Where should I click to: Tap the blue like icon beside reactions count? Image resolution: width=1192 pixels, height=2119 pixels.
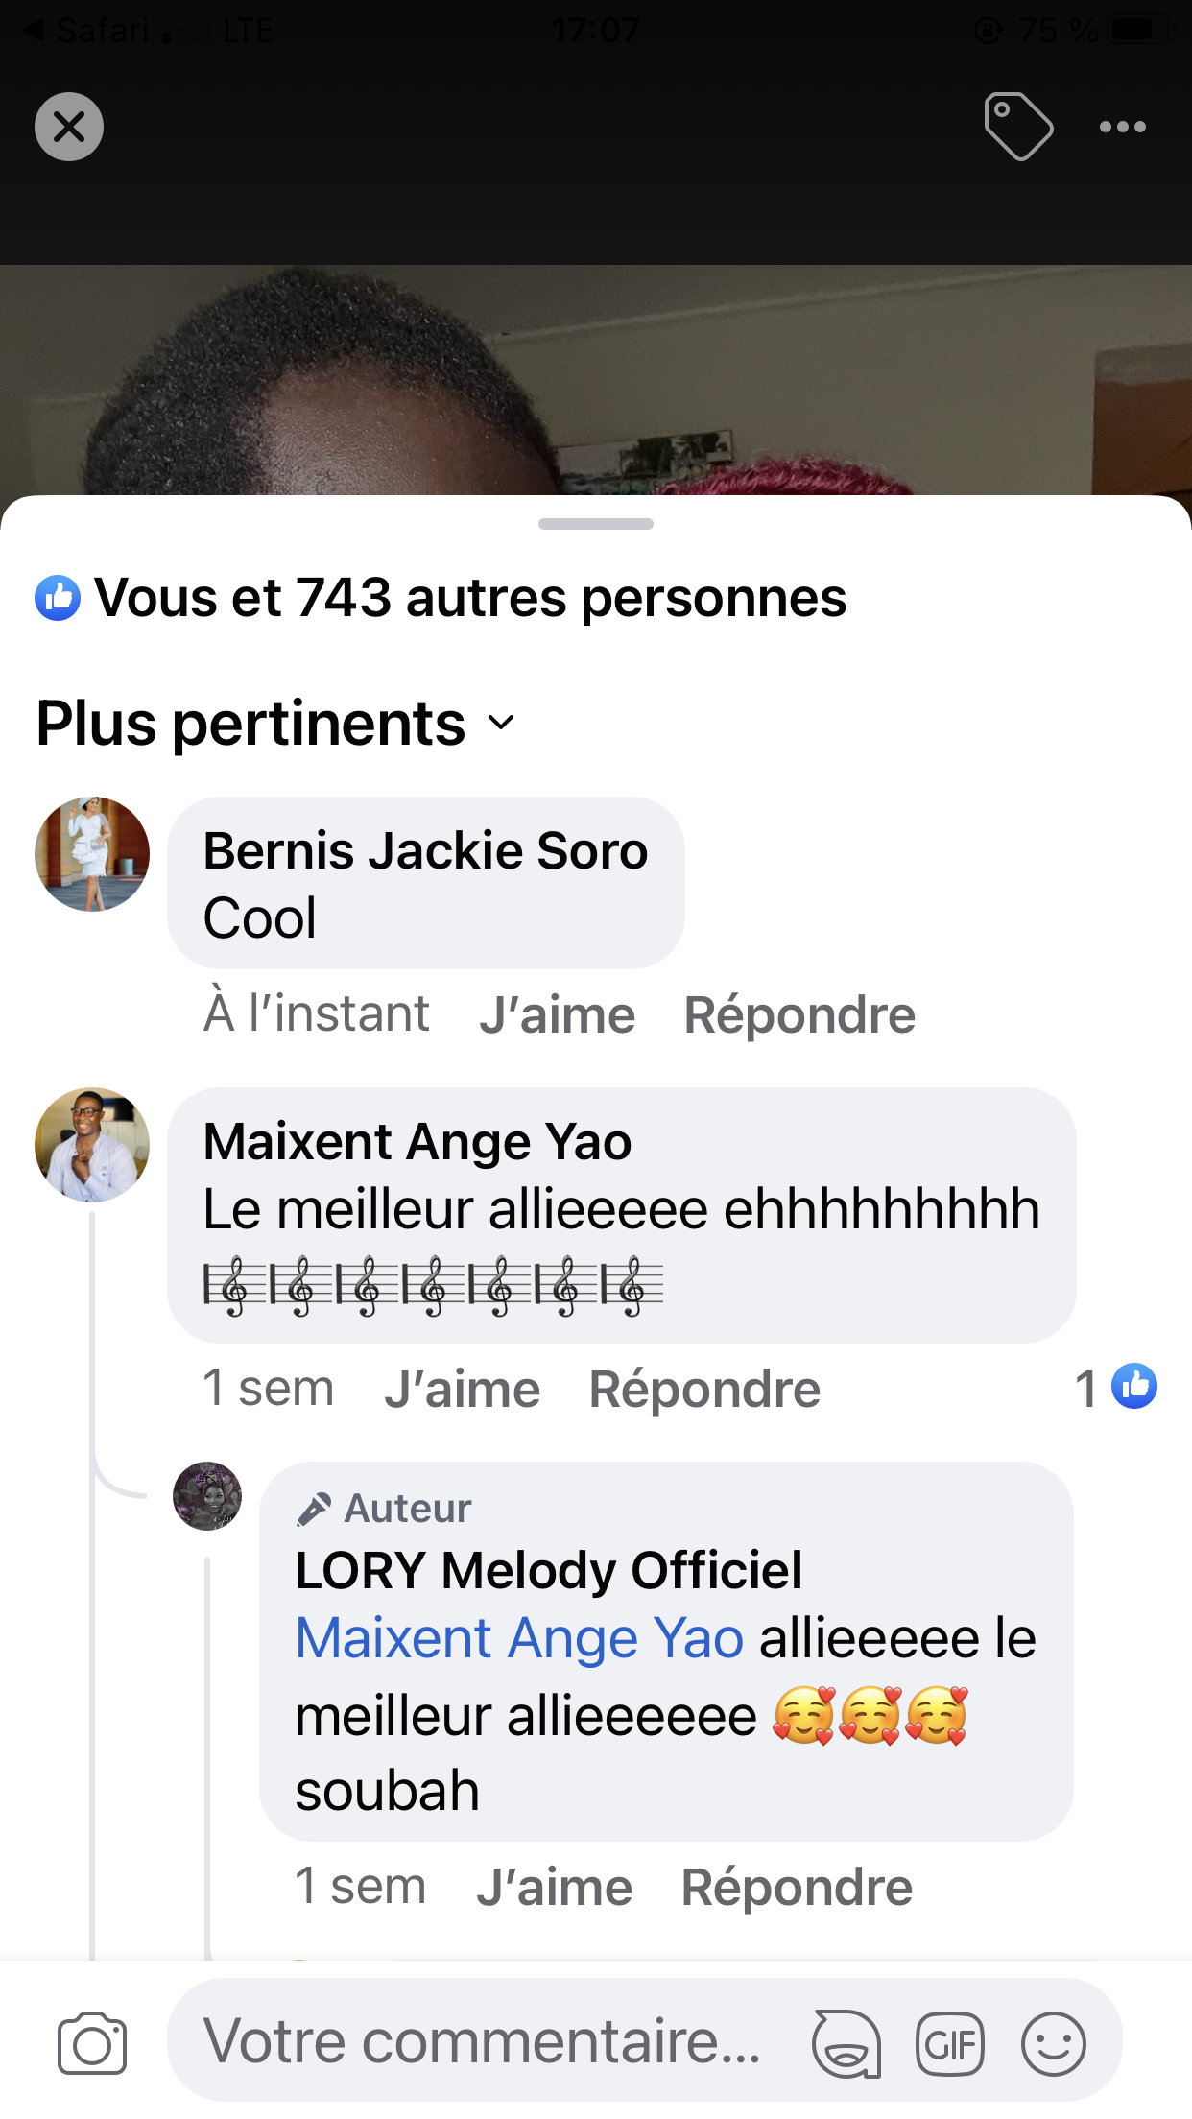58,598
